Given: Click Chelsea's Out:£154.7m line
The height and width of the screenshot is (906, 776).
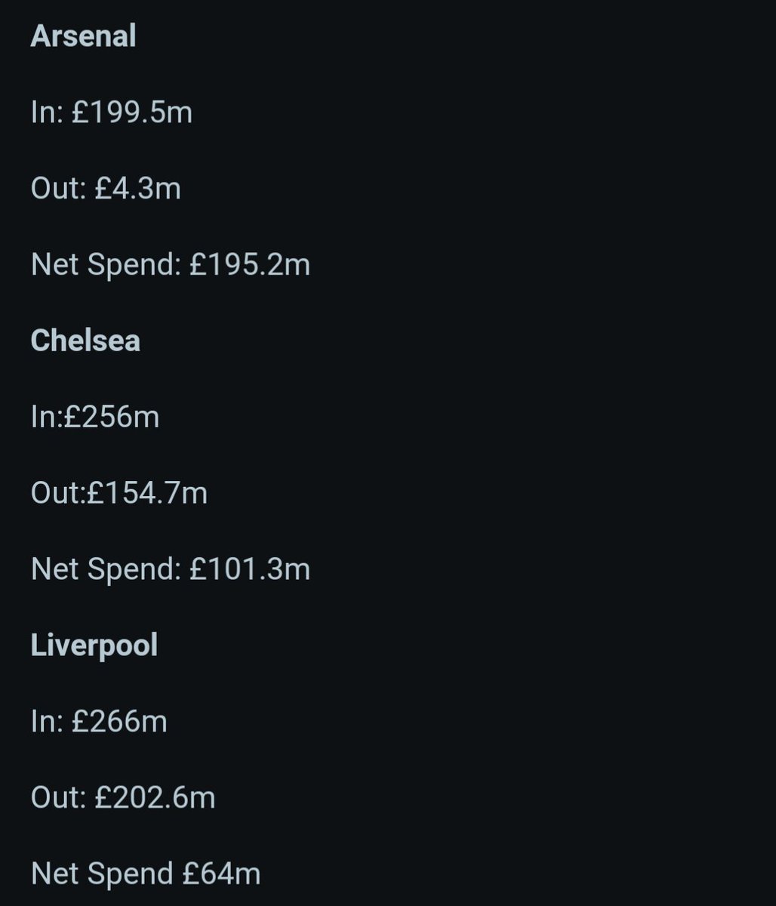Looking at the screenshot, I should [119, 493].
